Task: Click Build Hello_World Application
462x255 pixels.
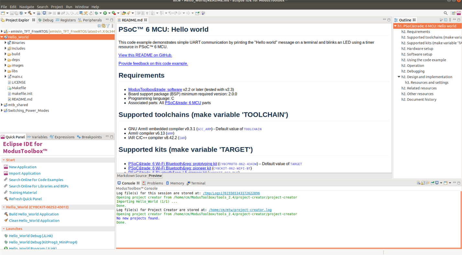Action: 34,214
